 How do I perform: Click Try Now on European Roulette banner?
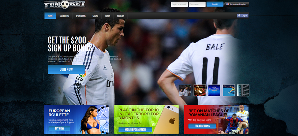[59, 128]
